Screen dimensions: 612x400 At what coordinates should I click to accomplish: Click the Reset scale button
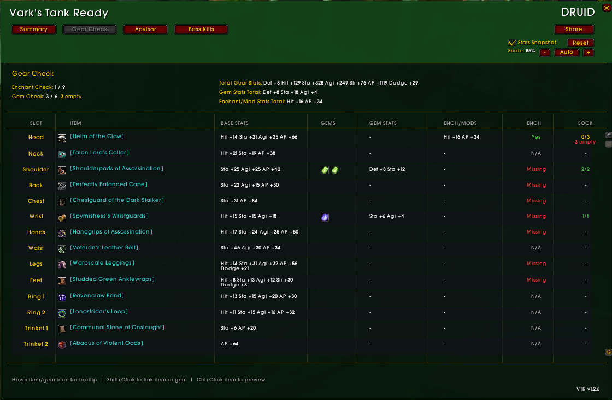pos(580,43)
